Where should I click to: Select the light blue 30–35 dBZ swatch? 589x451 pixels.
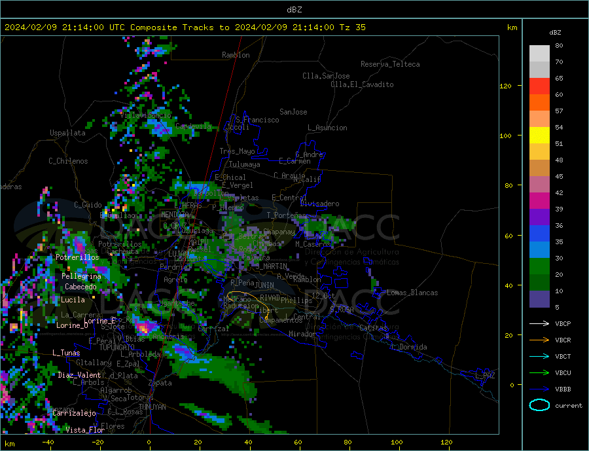pyautogui.click(x=539, y=250)
